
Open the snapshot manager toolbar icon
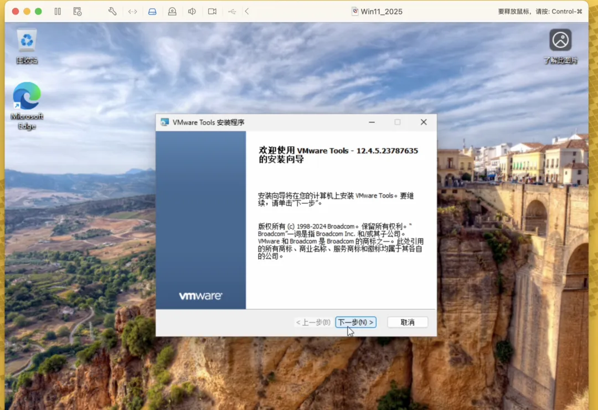[78, 12]
